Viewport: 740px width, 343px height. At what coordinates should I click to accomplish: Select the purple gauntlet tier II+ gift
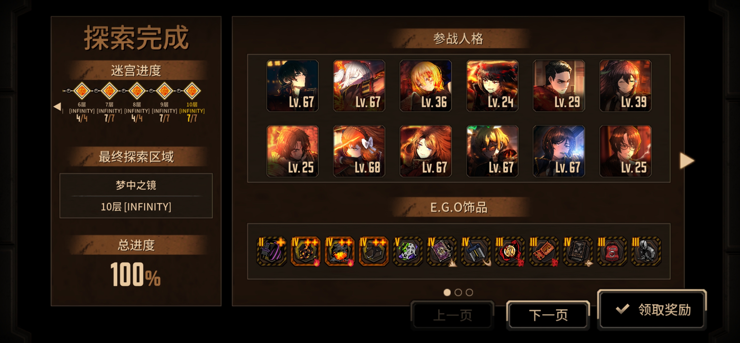272,251
